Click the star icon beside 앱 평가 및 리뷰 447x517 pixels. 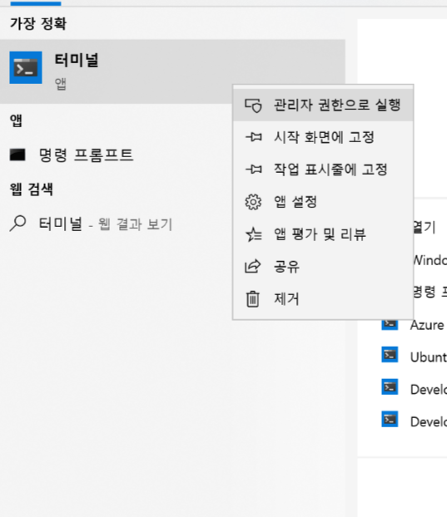click(x=254, y=234)
